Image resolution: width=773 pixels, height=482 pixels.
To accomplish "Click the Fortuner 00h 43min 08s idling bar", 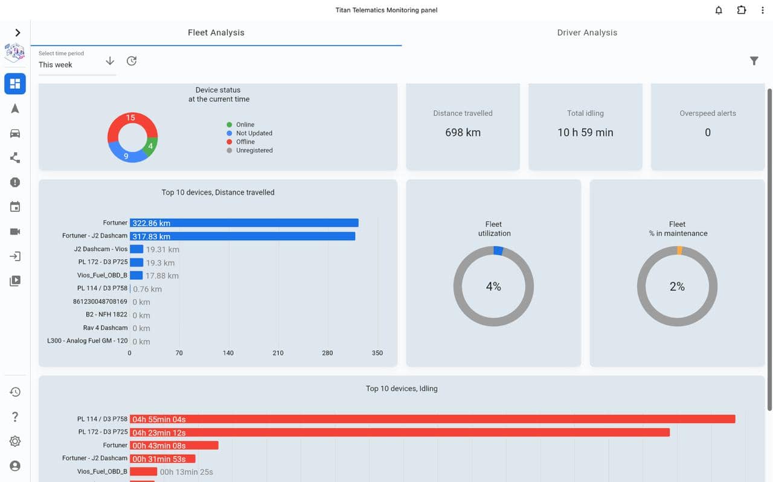I will point(174,445).
